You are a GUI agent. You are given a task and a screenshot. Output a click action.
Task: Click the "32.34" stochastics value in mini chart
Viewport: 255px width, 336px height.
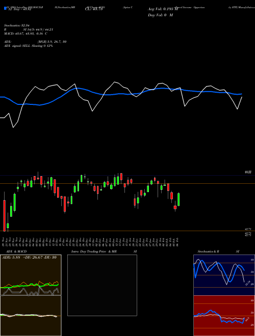247,283
